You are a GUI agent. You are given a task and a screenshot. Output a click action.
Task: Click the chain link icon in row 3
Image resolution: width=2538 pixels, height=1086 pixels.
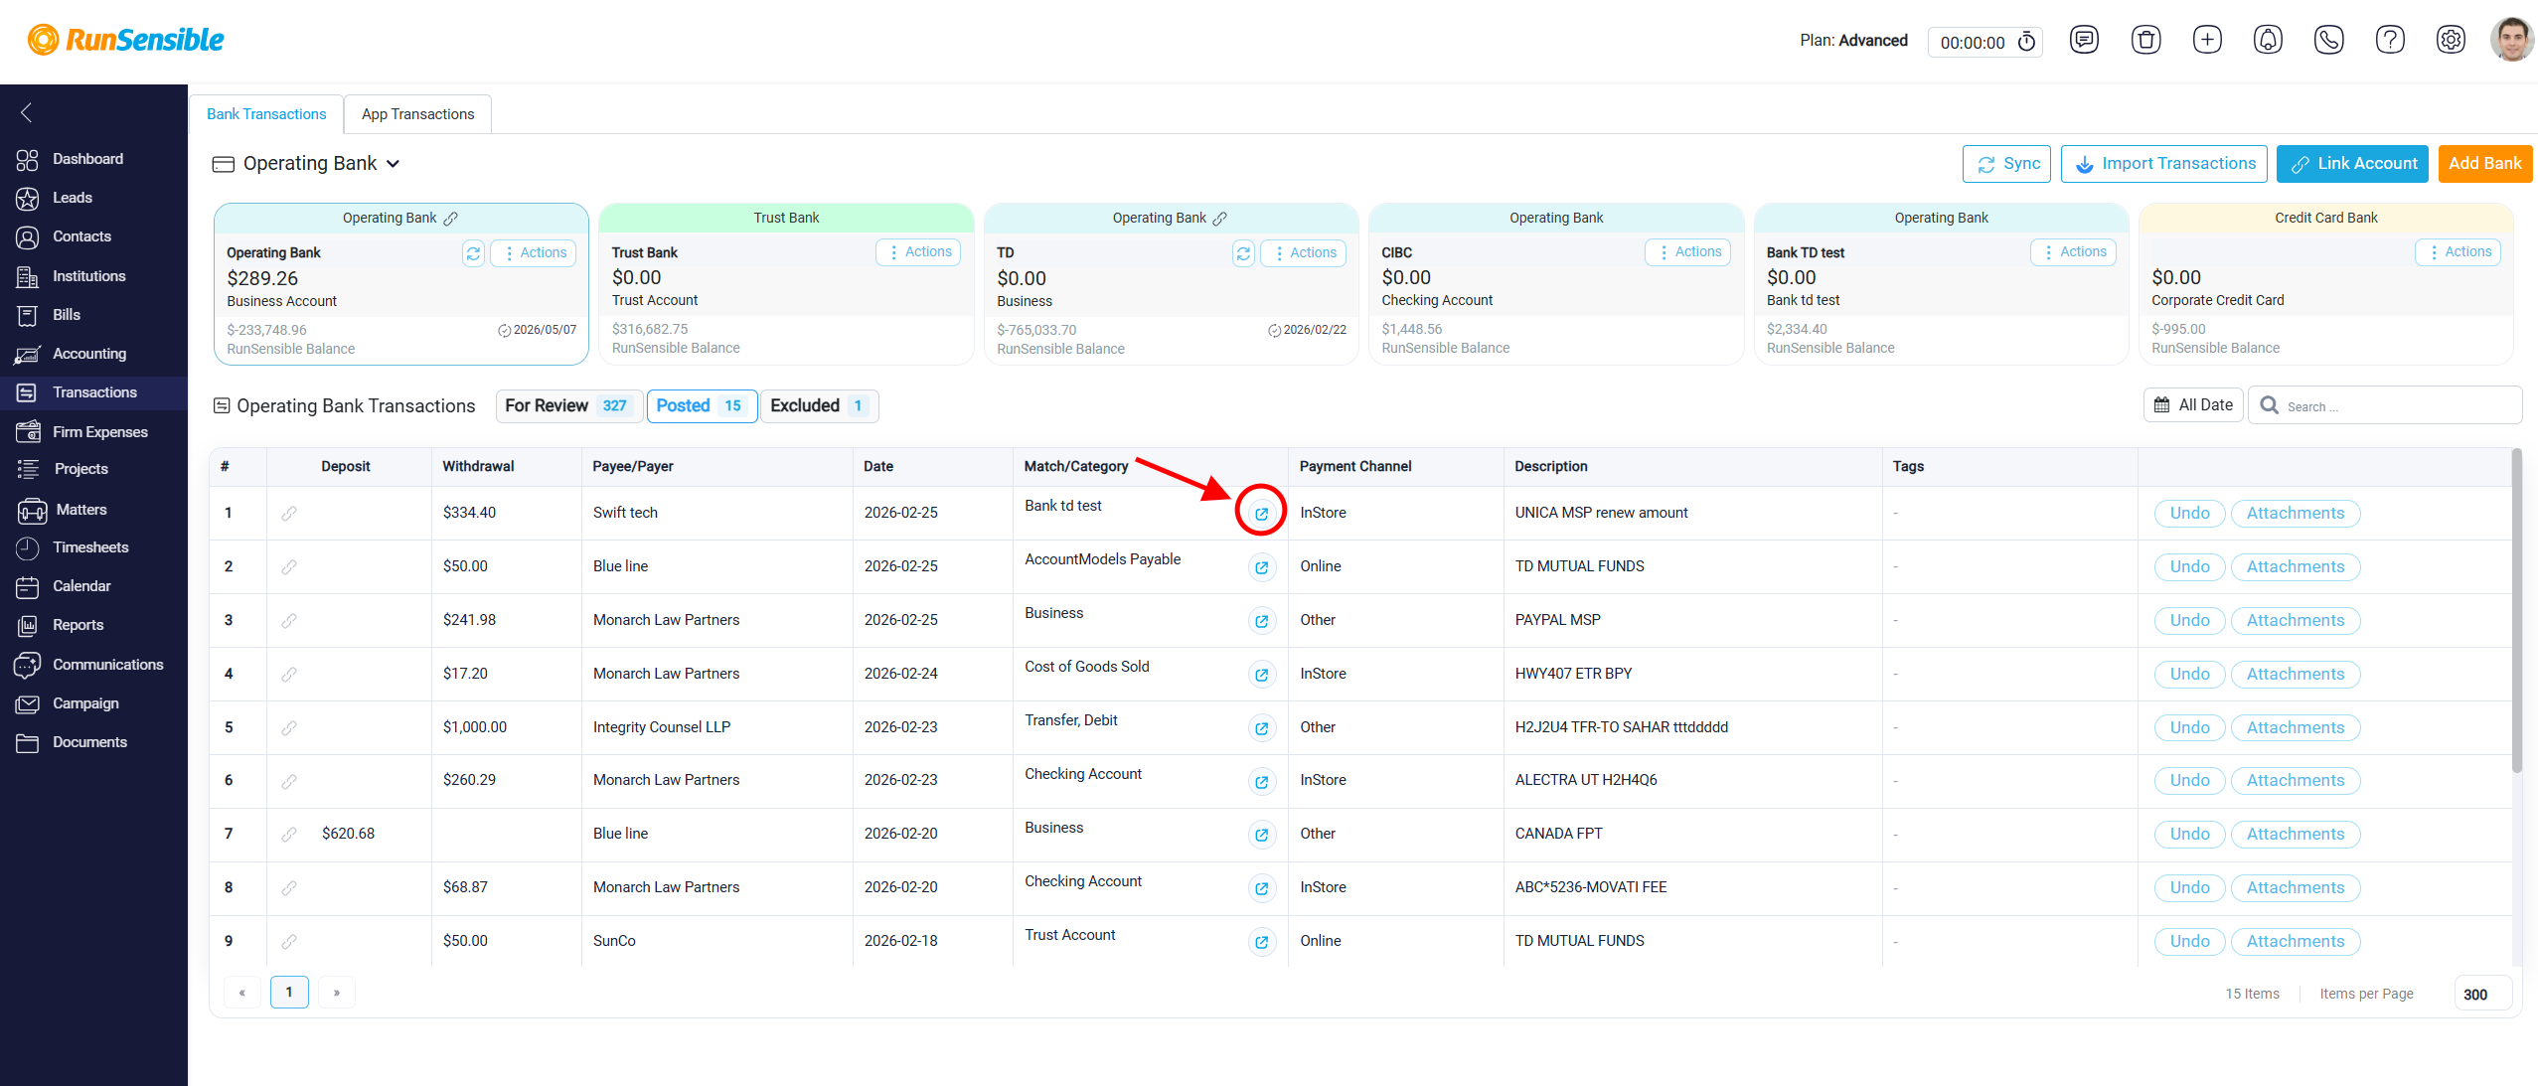click(x=288, y=621)
